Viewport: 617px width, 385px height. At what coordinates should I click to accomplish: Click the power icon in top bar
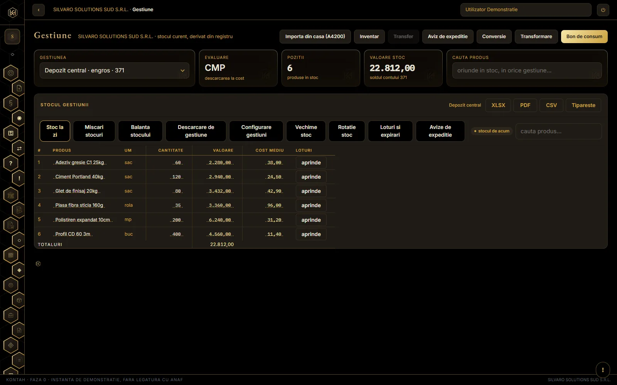click(x=603, y=10)
